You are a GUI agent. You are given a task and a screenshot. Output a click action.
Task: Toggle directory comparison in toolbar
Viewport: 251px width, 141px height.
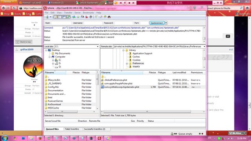pos(101,17)
